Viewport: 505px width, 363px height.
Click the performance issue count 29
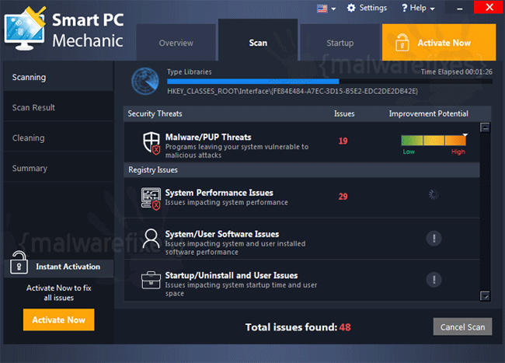pyautogui.click(x=343, y=197)
